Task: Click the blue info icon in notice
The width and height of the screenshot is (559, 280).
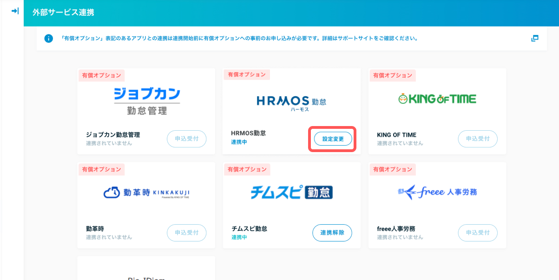Action: coord(48,38)
